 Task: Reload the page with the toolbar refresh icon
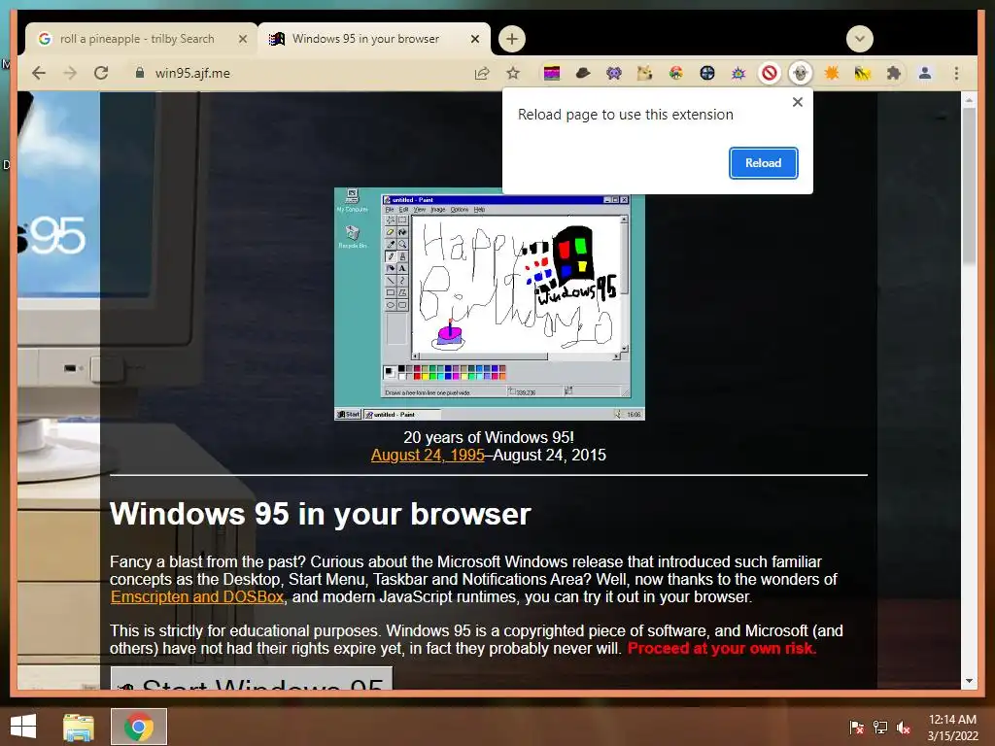[101, 73]
